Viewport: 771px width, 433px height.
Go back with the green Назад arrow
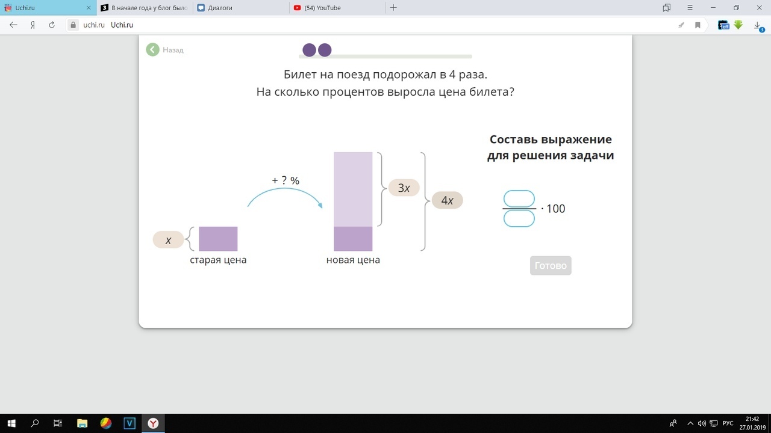pyautogui.click(x=152, y=50)
